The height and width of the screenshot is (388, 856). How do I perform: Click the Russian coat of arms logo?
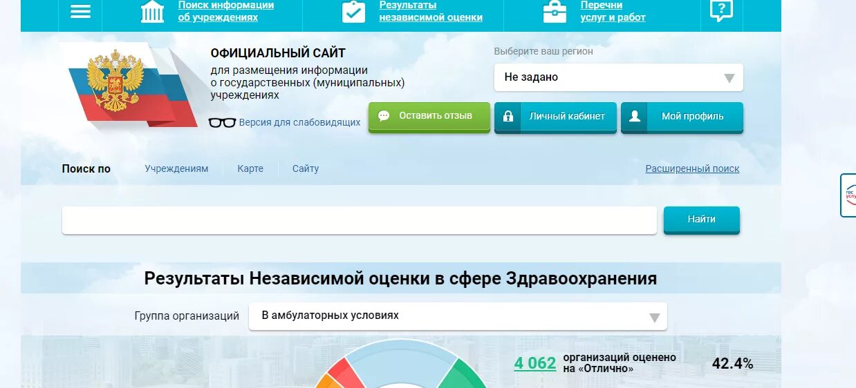tap(116, 82)
